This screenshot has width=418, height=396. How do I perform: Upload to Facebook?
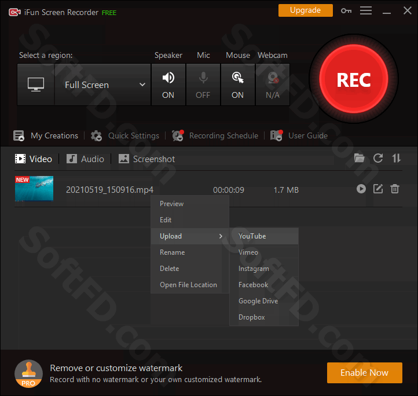(264, 285)
